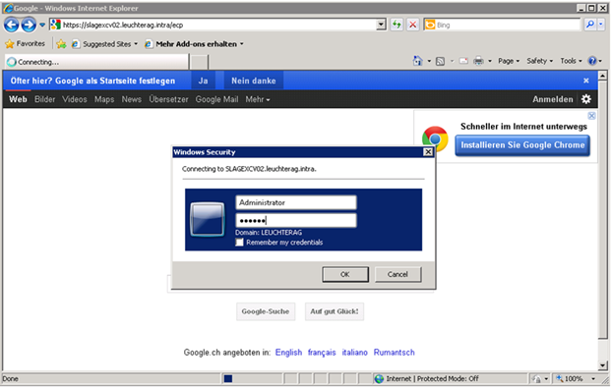Open the Safety menu
611x387 pixels.
540,61
